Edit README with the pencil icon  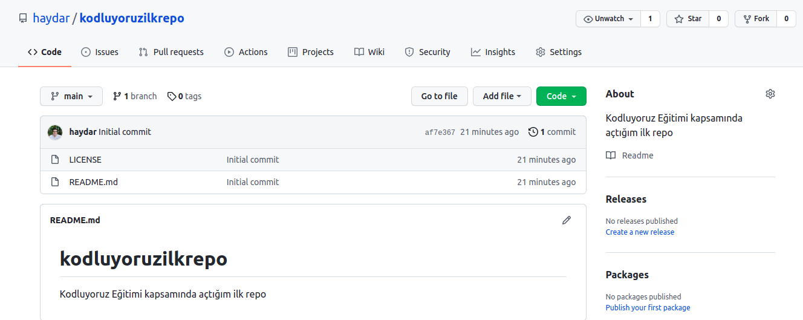tap(567, 220)
